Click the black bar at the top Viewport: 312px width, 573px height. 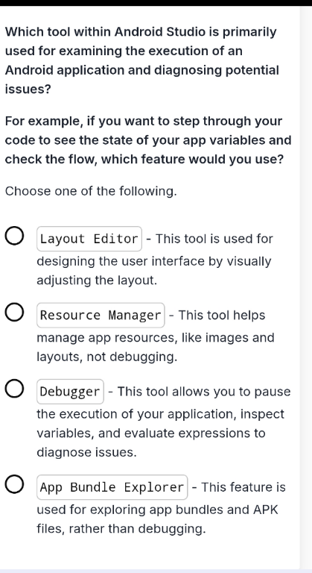point(156,3)
